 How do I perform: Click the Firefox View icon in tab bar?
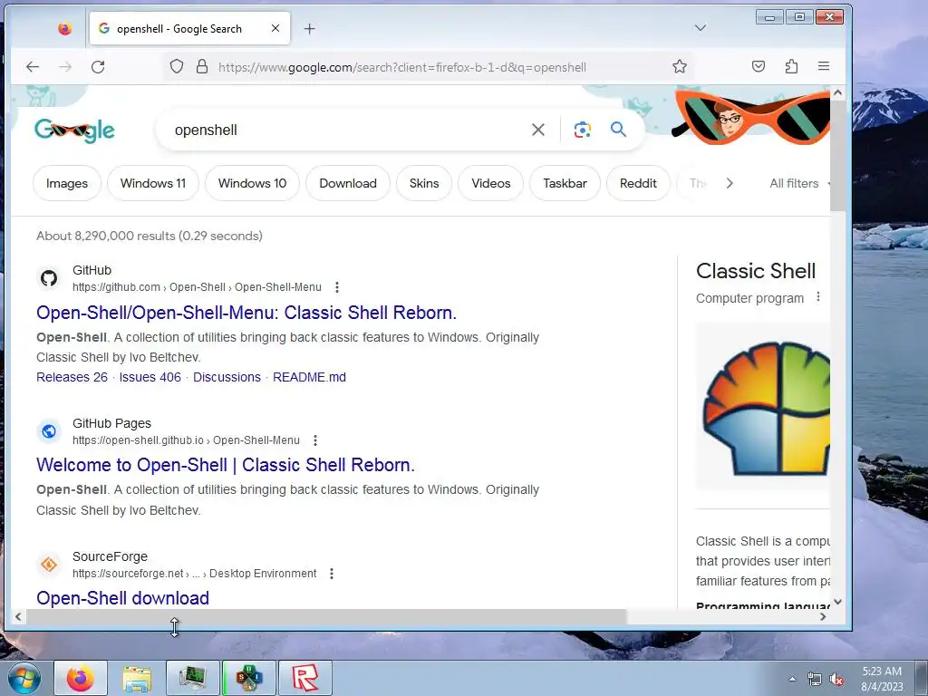coord(65,28)
